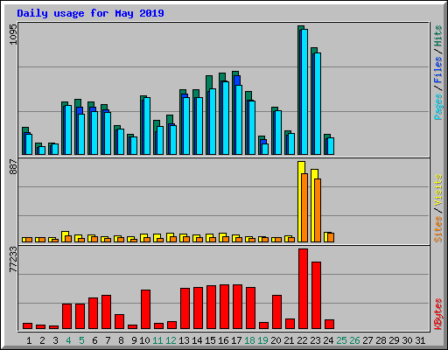Click green weekend day 25 label
Image resolution: width=448 pixels, height=350 pixels.
click(341, 340)
